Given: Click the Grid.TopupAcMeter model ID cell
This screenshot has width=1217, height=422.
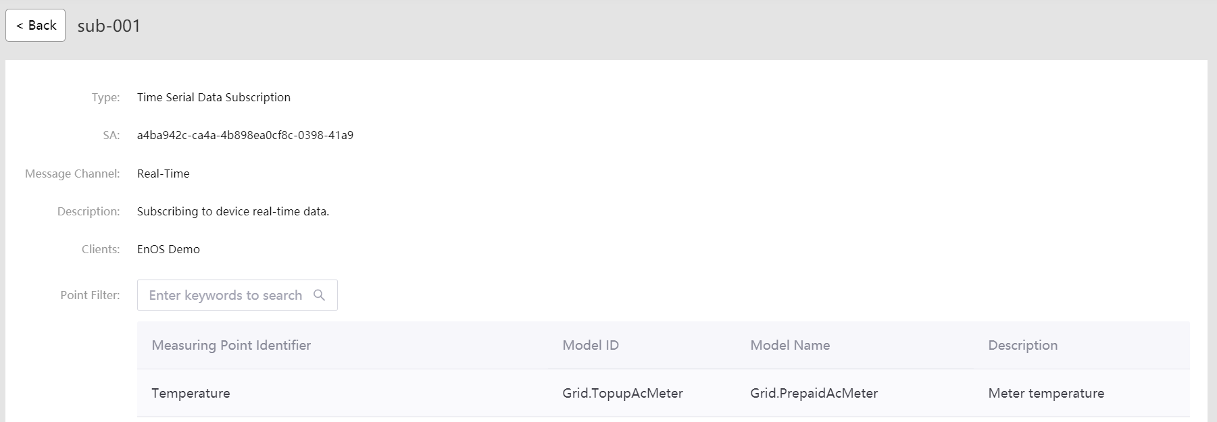Looking at the screenshot, I should 622,393.
